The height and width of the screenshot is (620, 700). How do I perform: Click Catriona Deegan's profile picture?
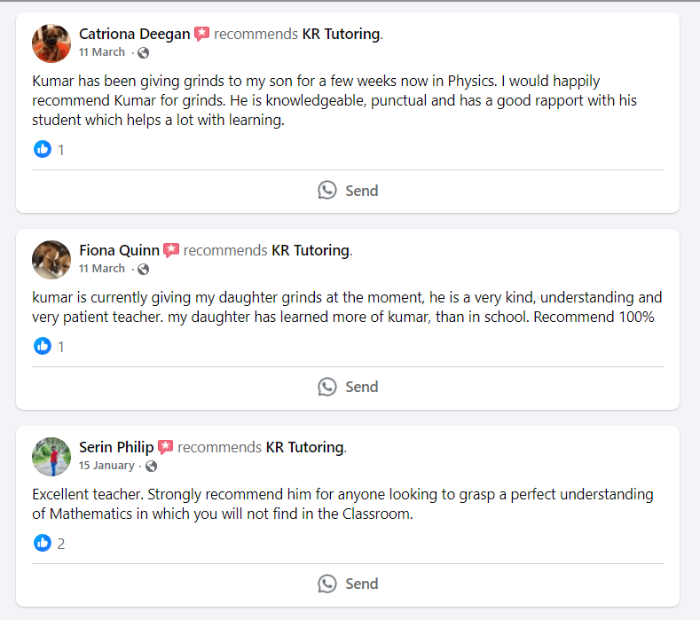coord(51,43)
